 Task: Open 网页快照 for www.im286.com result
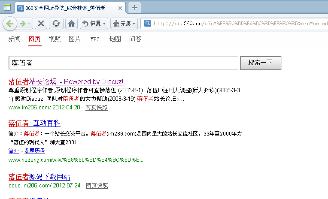click(97, 108)
